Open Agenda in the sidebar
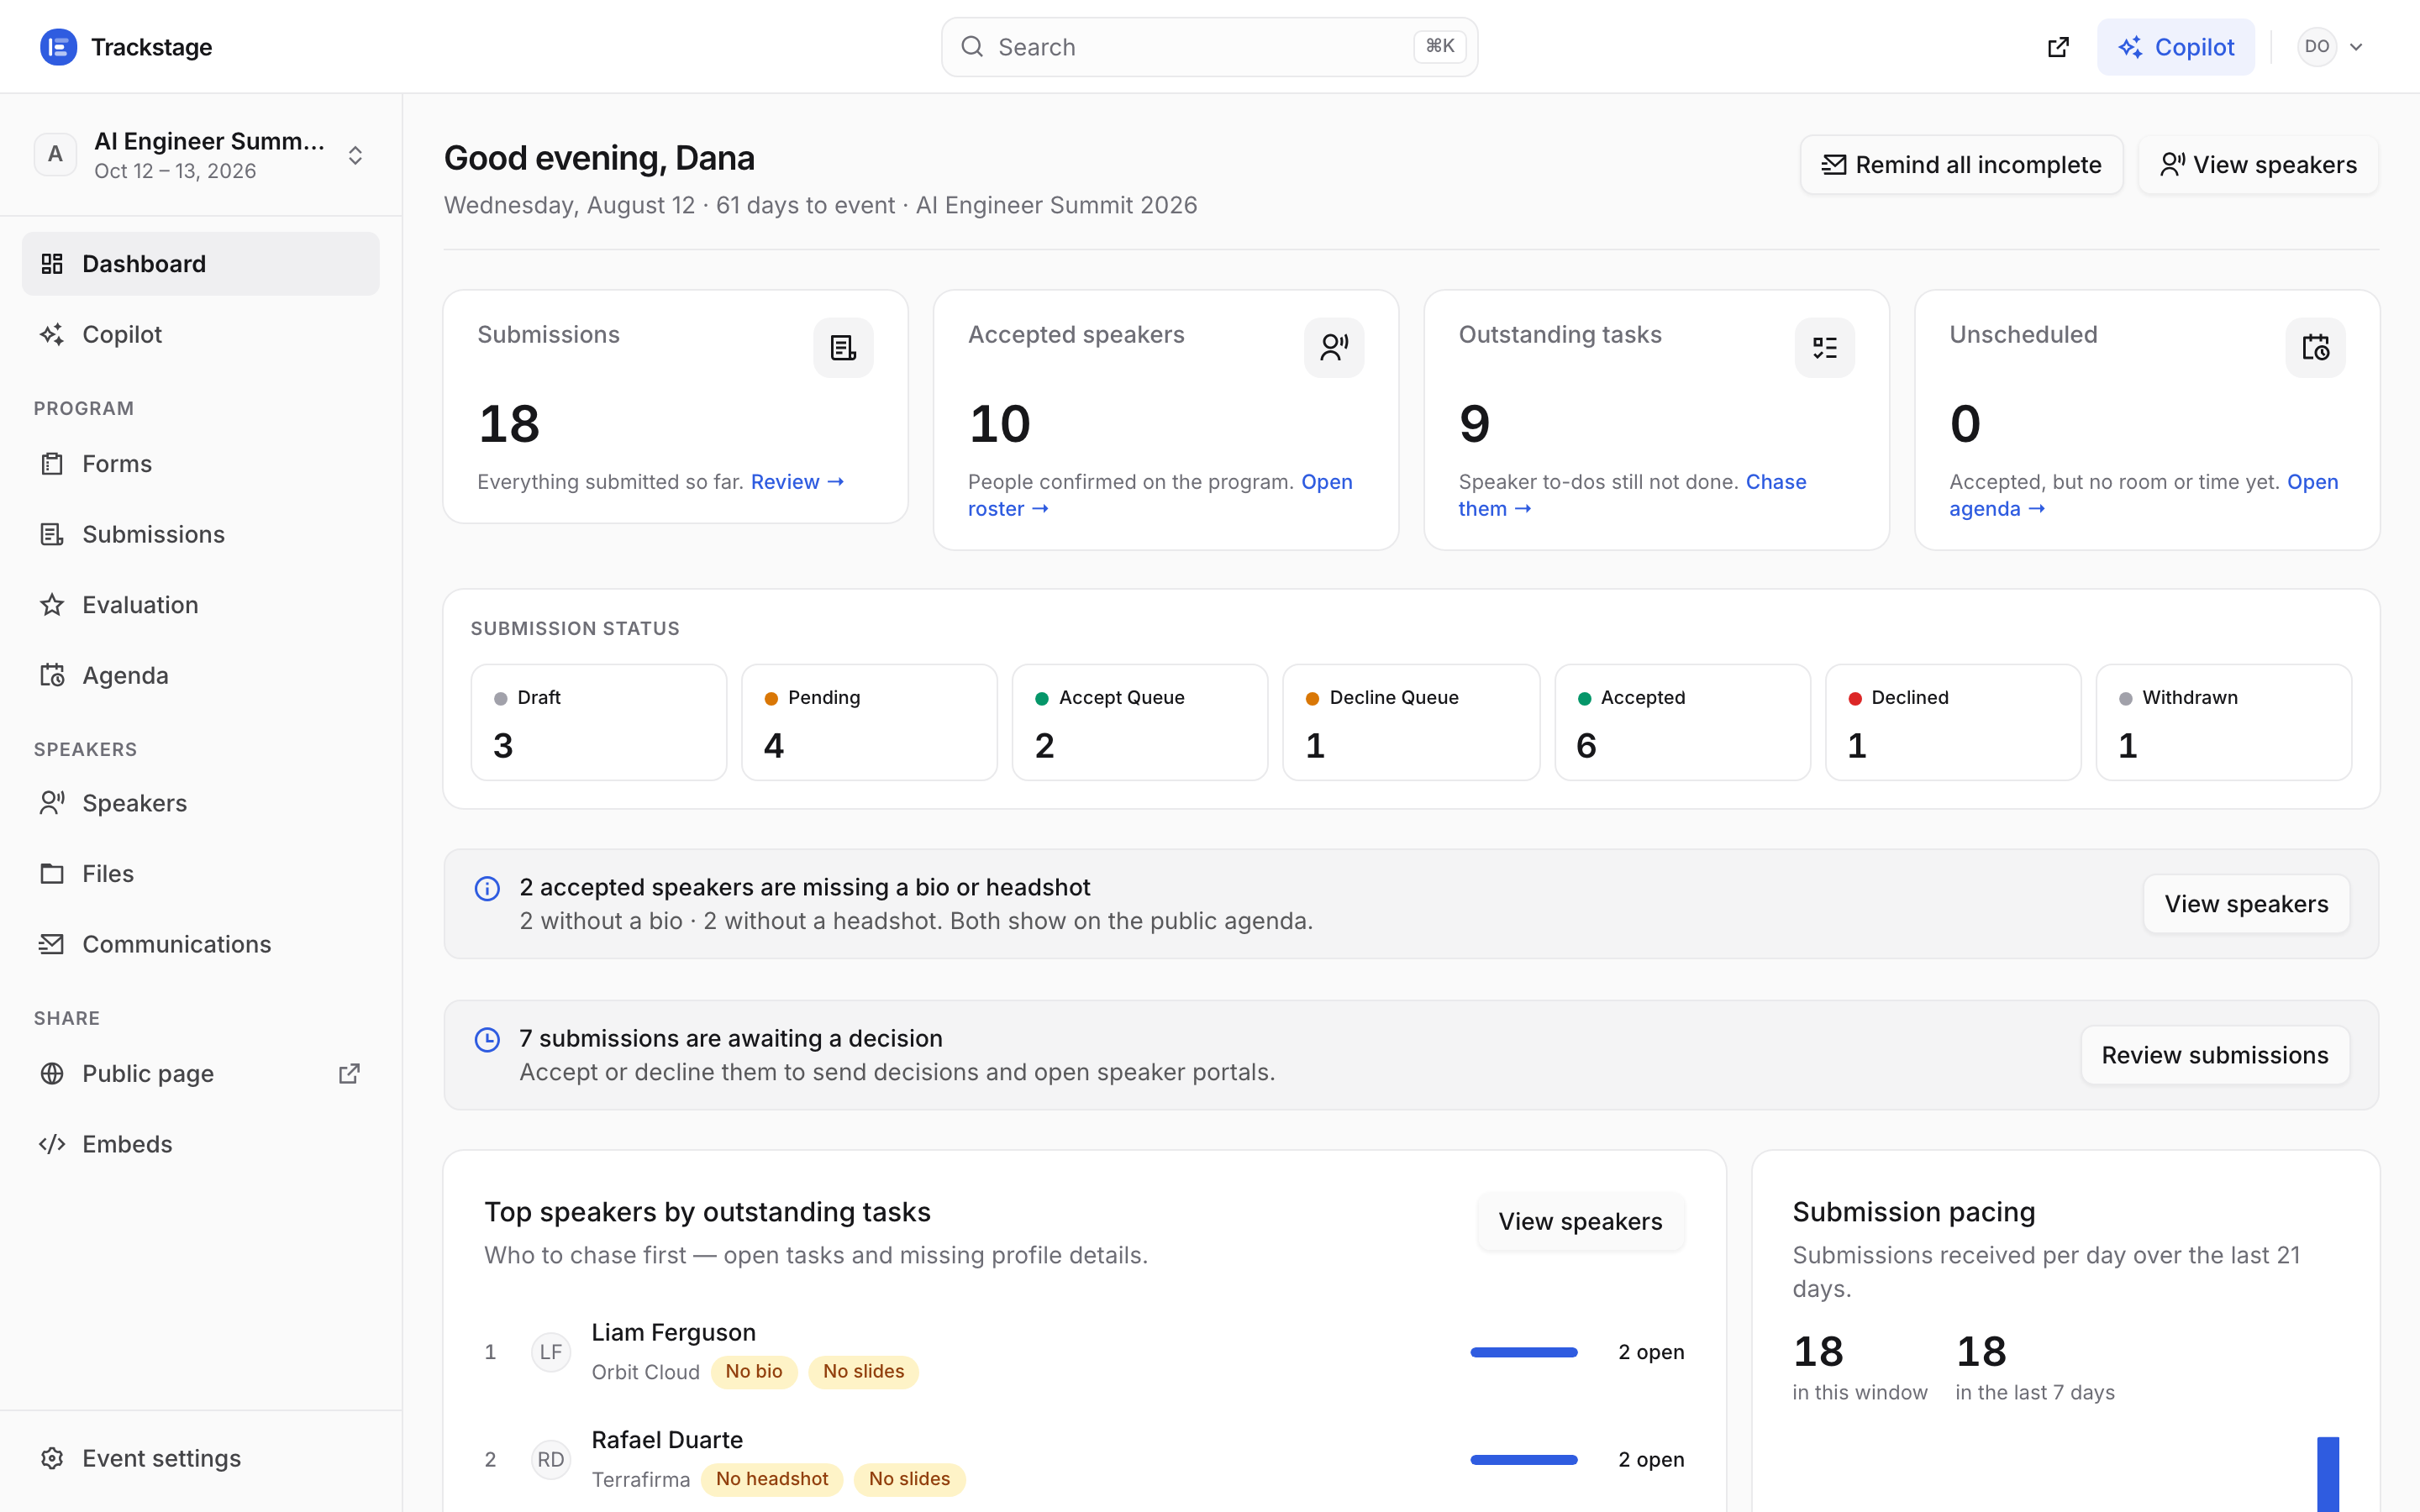2420x1512 pixels. [x=201, y=675]
